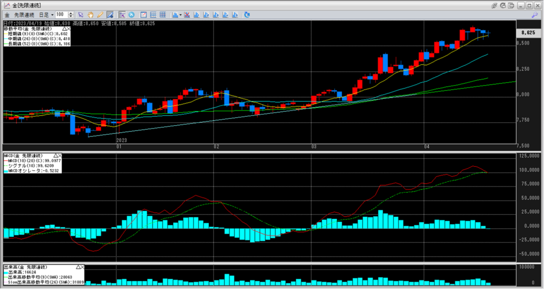Click the 先限連続 contract menu item

click(x=23, y=14)
